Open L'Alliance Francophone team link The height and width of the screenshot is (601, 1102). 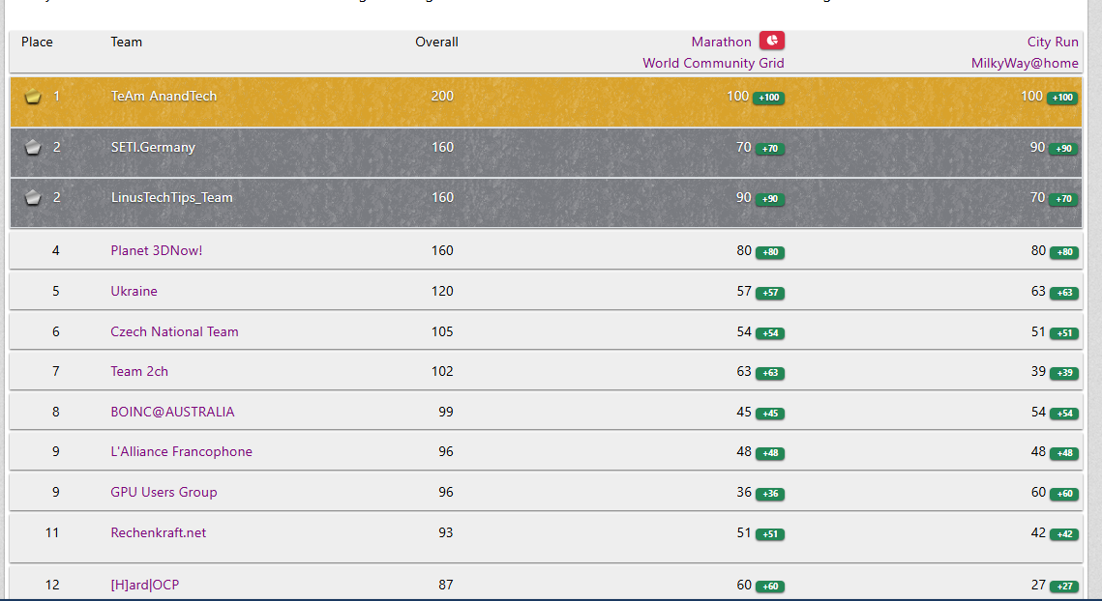[x=181, y=452]
